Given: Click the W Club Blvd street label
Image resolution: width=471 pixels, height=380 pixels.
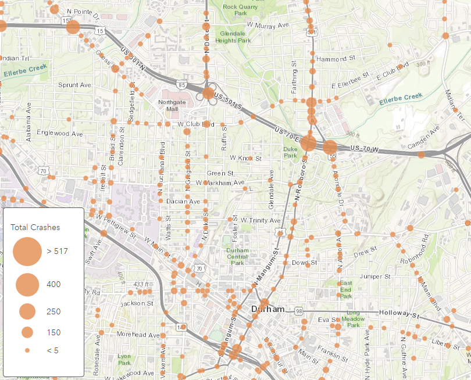Looking at the screenshot, I should tap(196, 124).
